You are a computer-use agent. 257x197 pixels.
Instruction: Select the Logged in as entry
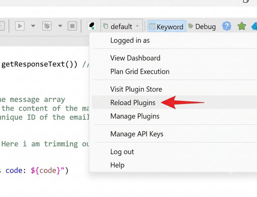(174, 40)
